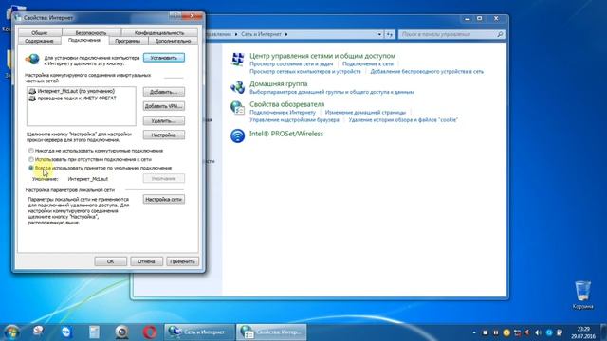Click the Intel PROSet/Wireless icon
The width and height of the screenshot is (607, 341).
tap(237, 135)
